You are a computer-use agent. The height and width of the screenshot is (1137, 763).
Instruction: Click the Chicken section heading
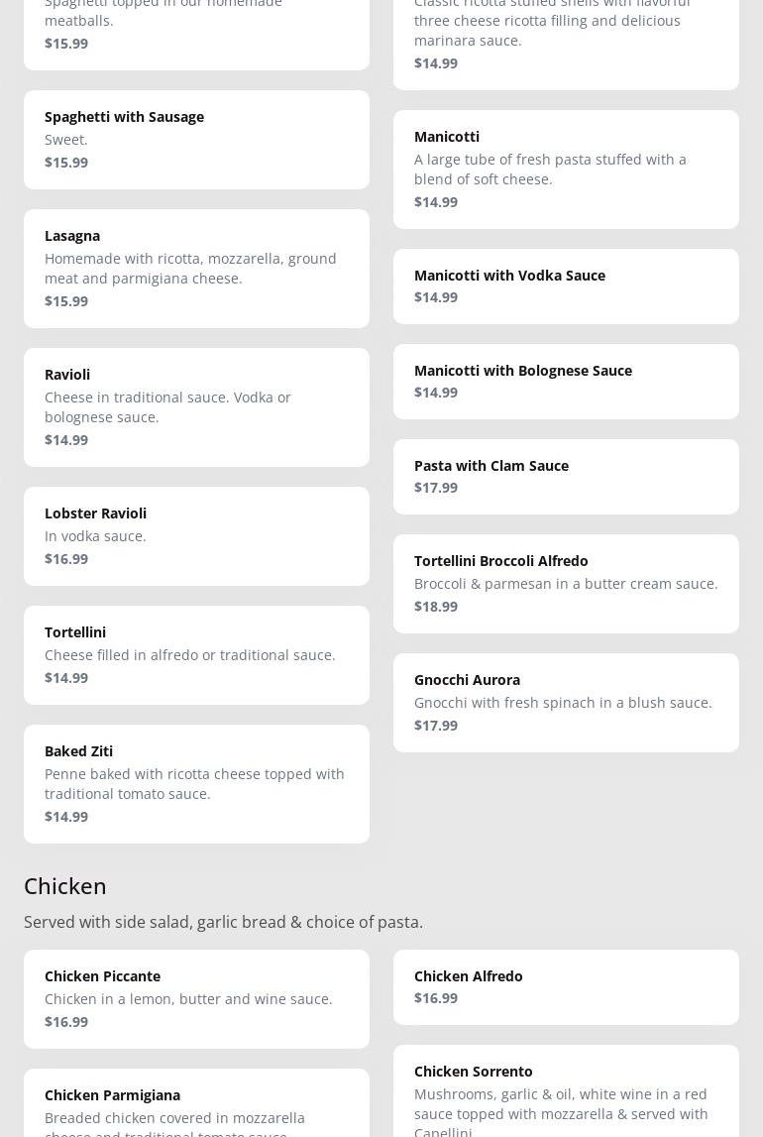click(x=65, y=885)
